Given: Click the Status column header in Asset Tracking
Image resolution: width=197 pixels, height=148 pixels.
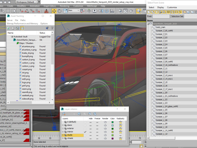Looking at the screenshot, I should click(44, 33).
